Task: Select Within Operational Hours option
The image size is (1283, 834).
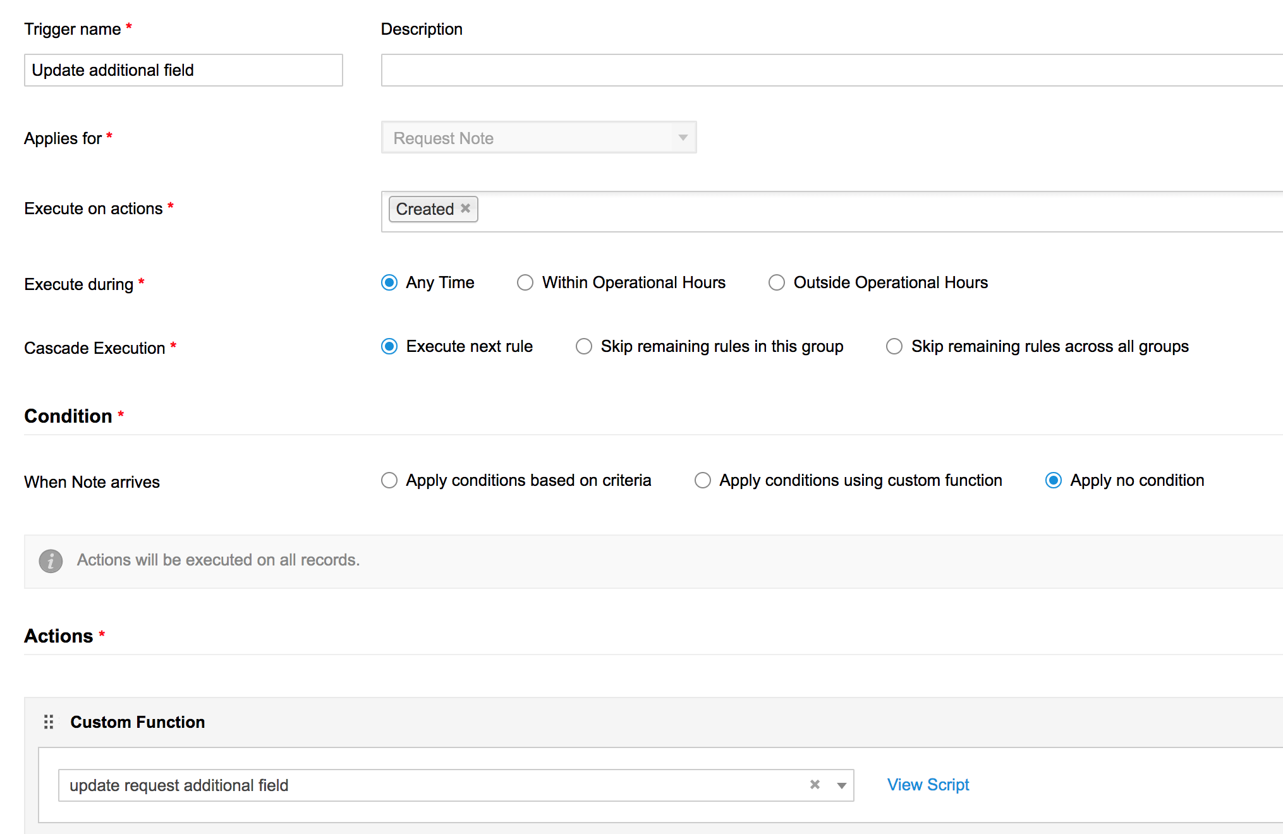Action: coord(525,282)
